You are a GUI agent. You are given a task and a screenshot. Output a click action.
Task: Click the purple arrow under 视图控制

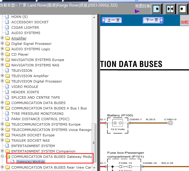pyautogui.click(x=138, y=11)
